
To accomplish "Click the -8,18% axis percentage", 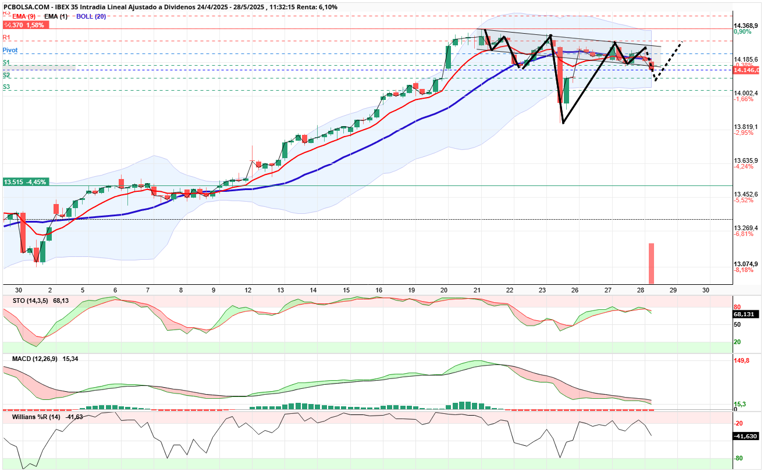I will pos(744,270).
